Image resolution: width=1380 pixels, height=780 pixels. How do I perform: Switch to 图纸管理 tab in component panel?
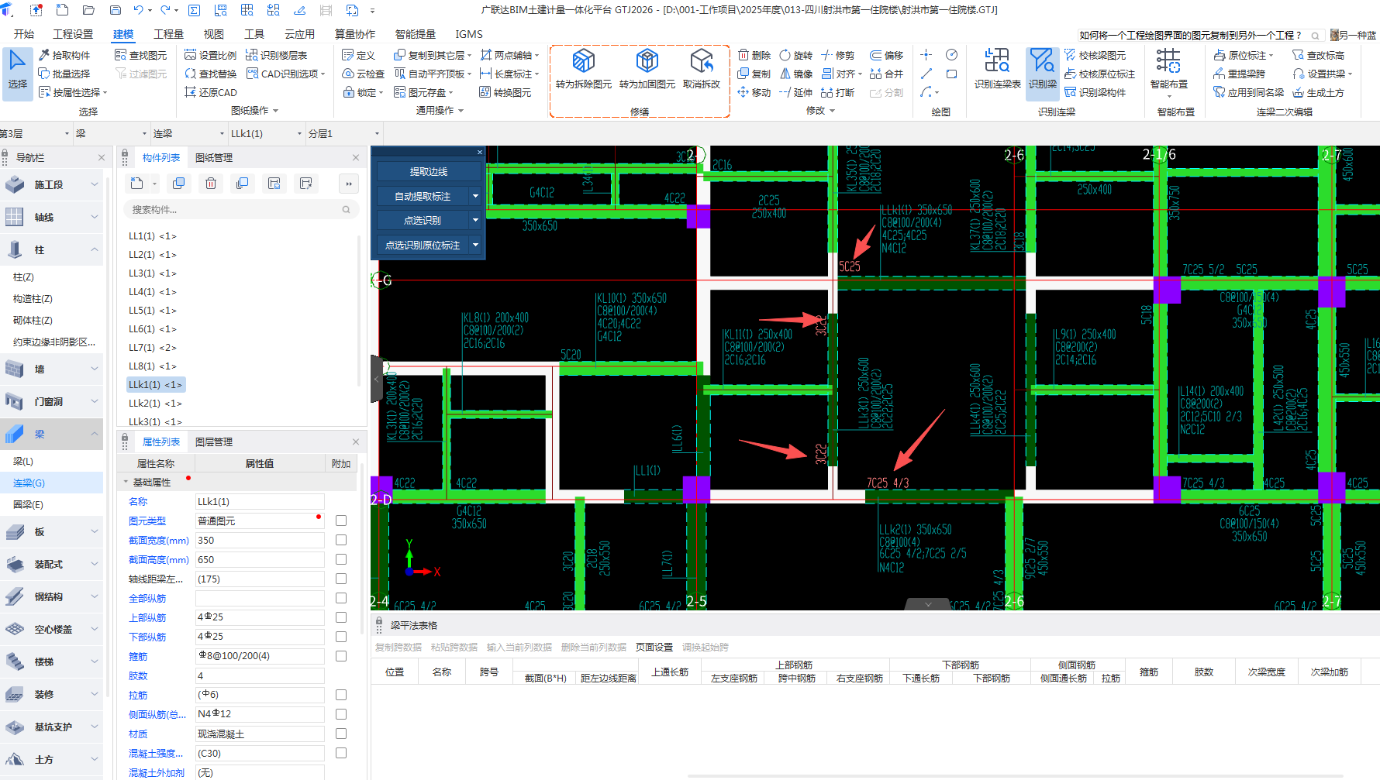tap(214, 157)
